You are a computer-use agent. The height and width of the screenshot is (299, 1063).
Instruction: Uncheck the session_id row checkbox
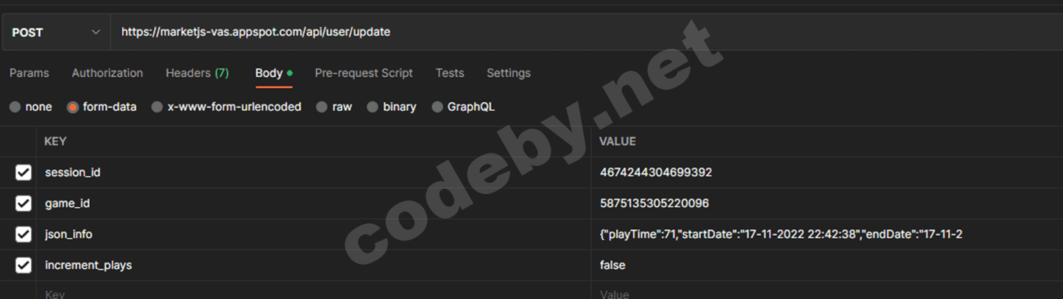(x=24, y=173)
